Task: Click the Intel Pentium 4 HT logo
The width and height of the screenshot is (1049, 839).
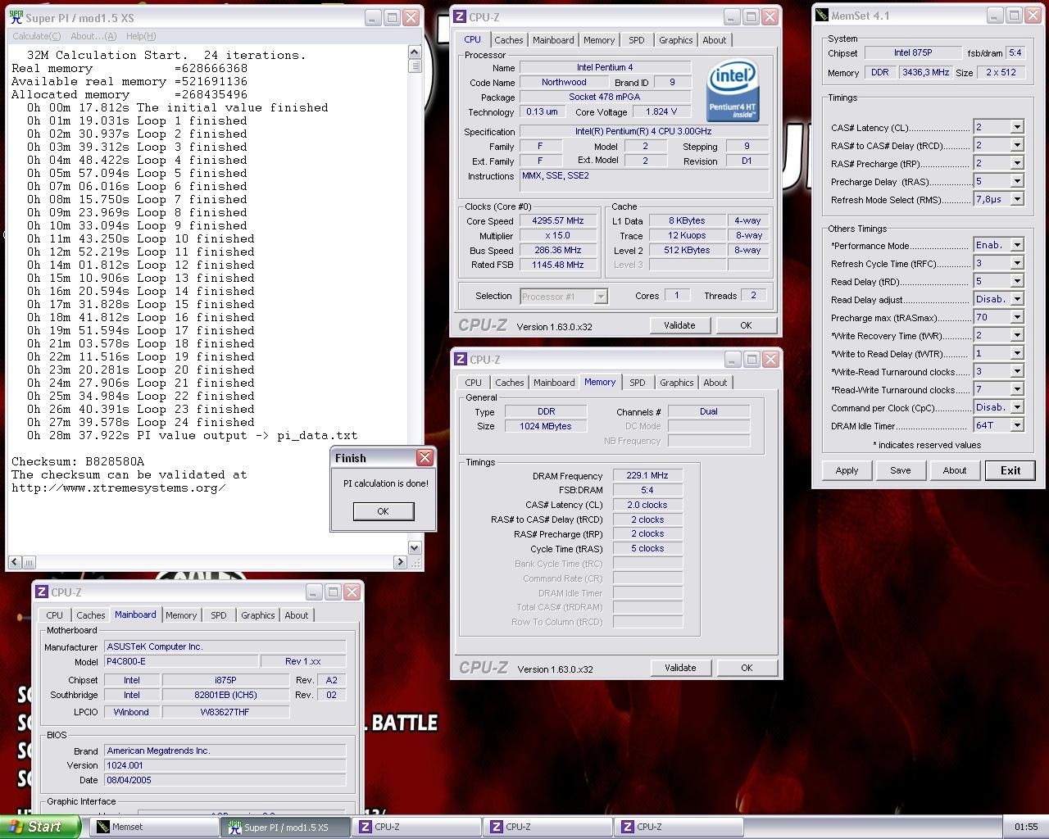Action: point(733,90)
